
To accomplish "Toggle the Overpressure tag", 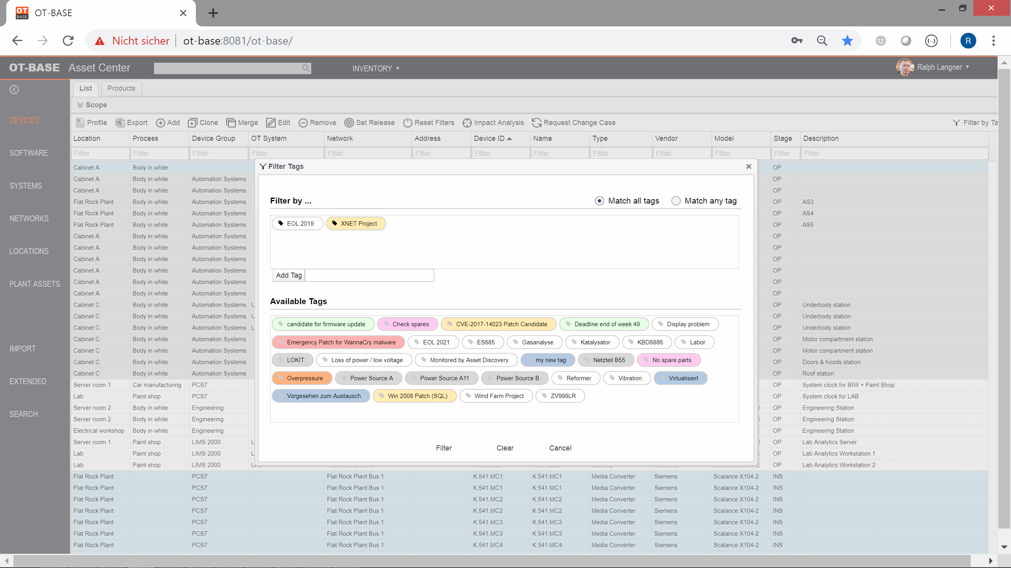I will (x=302, y=378).
